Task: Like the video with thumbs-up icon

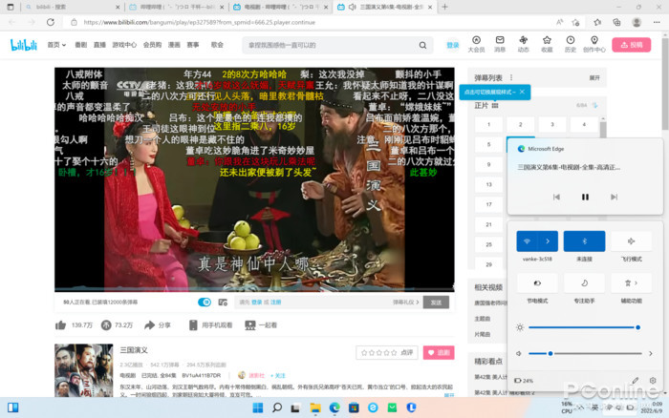Action: 60,325
